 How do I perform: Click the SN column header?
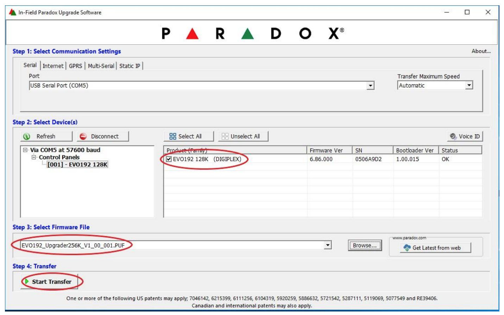click(373, 150)
